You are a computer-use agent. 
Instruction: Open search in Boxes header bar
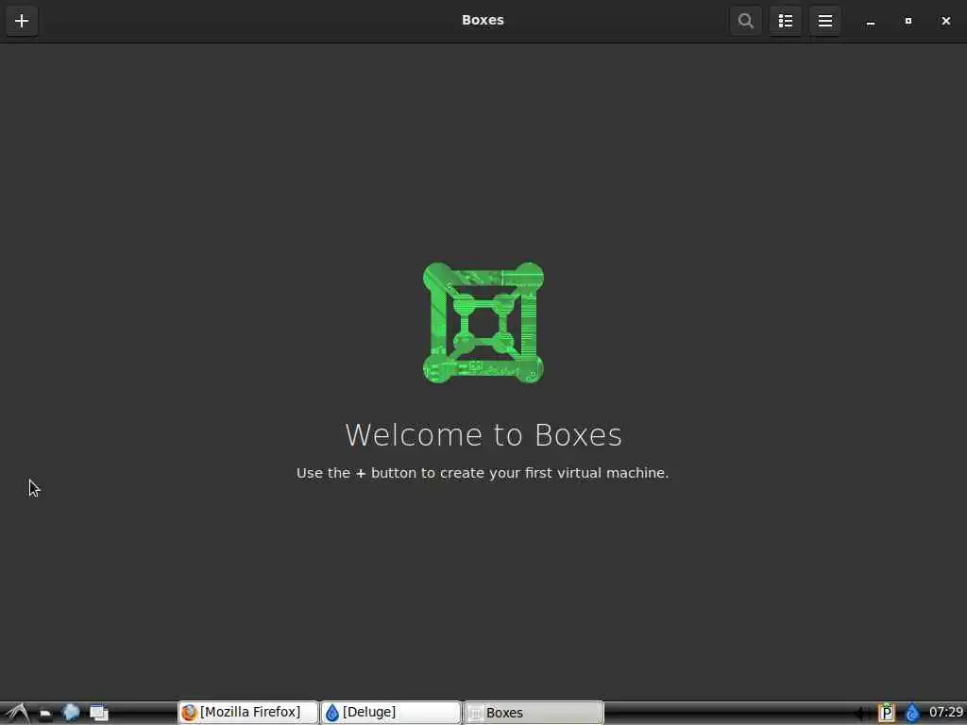pos(746,21)
